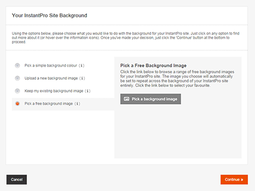Open info icon for simple background colour
Viewport: 255px width, 191px height.
pos(82,65)
